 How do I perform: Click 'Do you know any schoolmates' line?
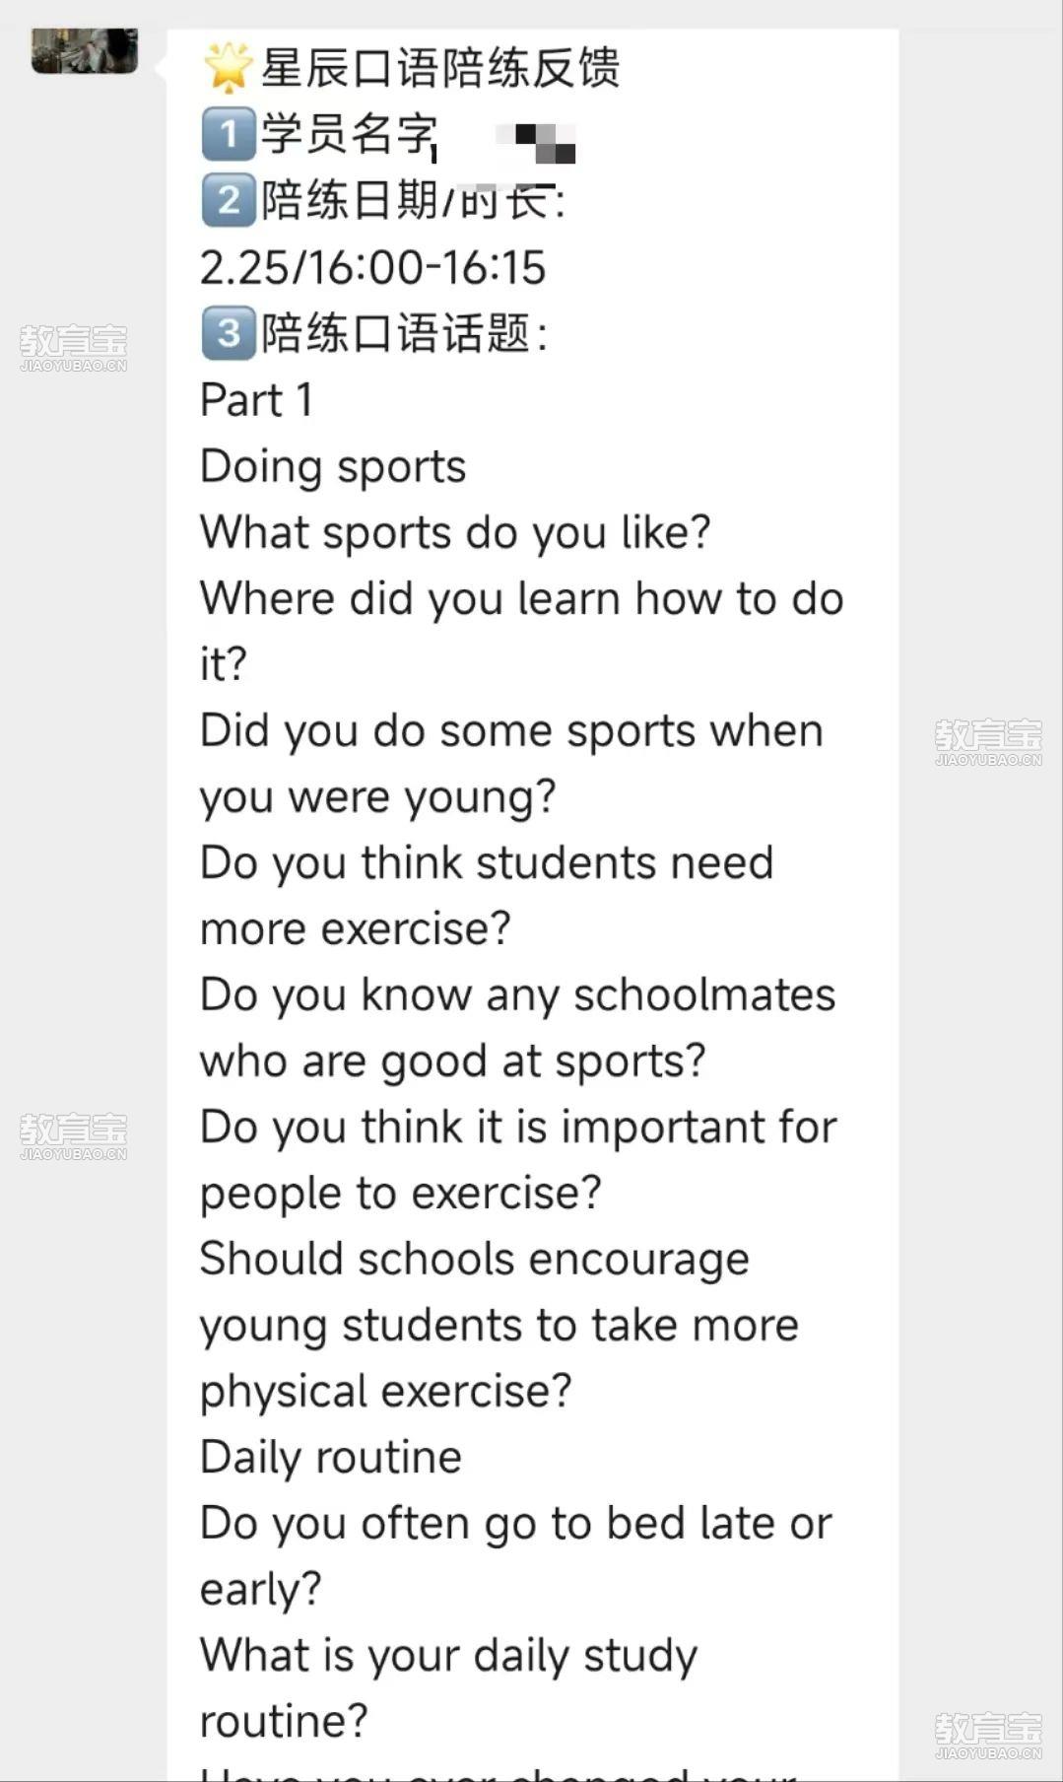(518, 995)
